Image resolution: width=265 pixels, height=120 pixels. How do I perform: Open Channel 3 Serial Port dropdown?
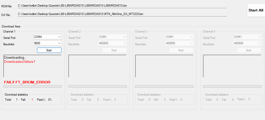click(179, 37)
